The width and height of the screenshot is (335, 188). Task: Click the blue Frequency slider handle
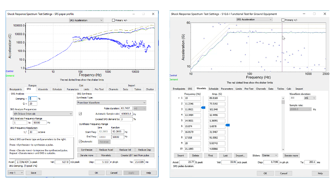click(203, 108)
